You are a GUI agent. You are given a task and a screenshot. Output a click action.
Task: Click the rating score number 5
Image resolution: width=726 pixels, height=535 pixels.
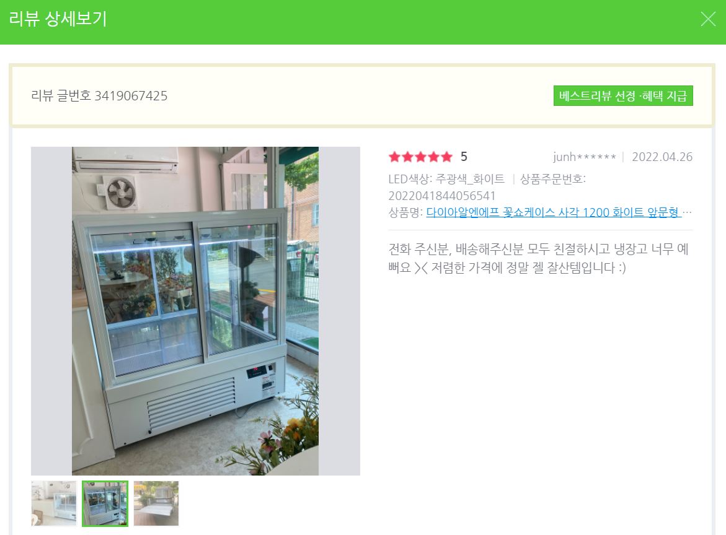(x=464, y=157)
